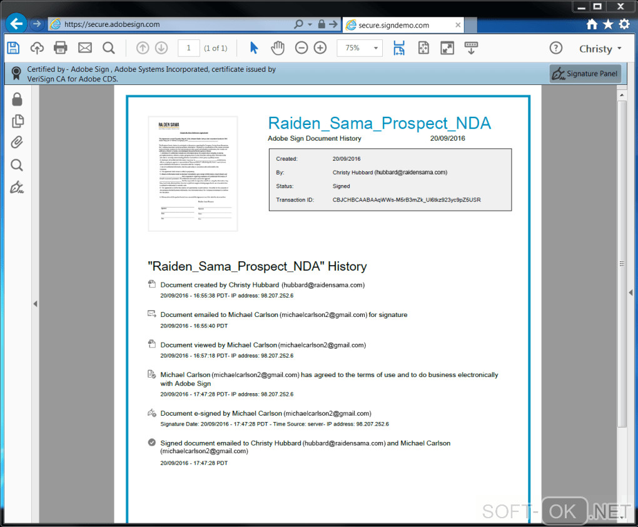Click the address bar padlock icon
The width and height of the screenshot is (638, 527).
(322, 24)
